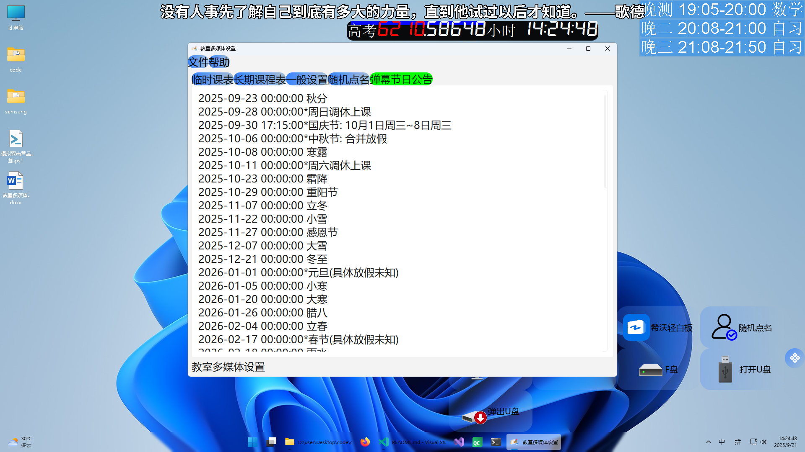This screenshot has width=805, height=452.
Task: Switch to the 长期课程表 tab
Action: pyautogui.click(x=260, y=80)
